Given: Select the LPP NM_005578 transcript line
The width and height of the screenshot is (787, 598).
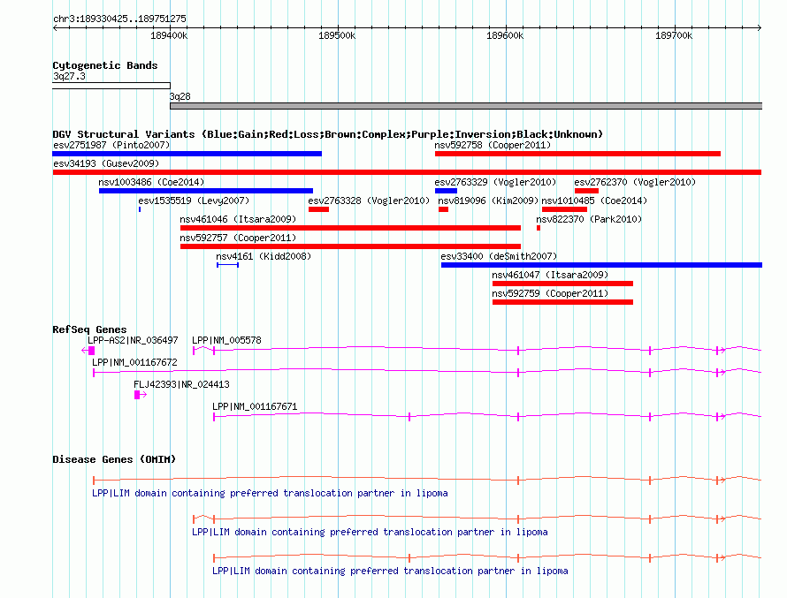Looking at the screenshot, I should [x=477, y=350].
